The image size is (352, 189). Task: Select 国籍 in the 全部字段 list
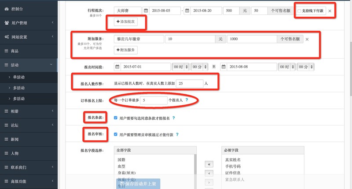[121, 160]
